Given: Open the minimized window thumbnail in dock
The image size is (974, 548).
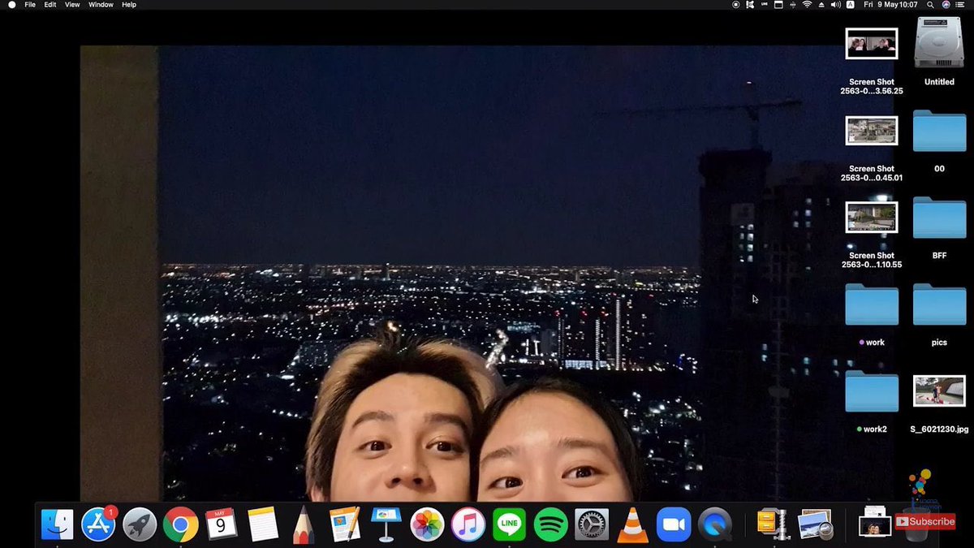Looking at the screenshot, I should pos(874,524).
